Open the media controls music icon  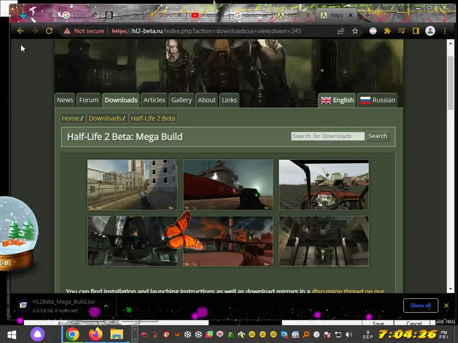coord(402,31)
